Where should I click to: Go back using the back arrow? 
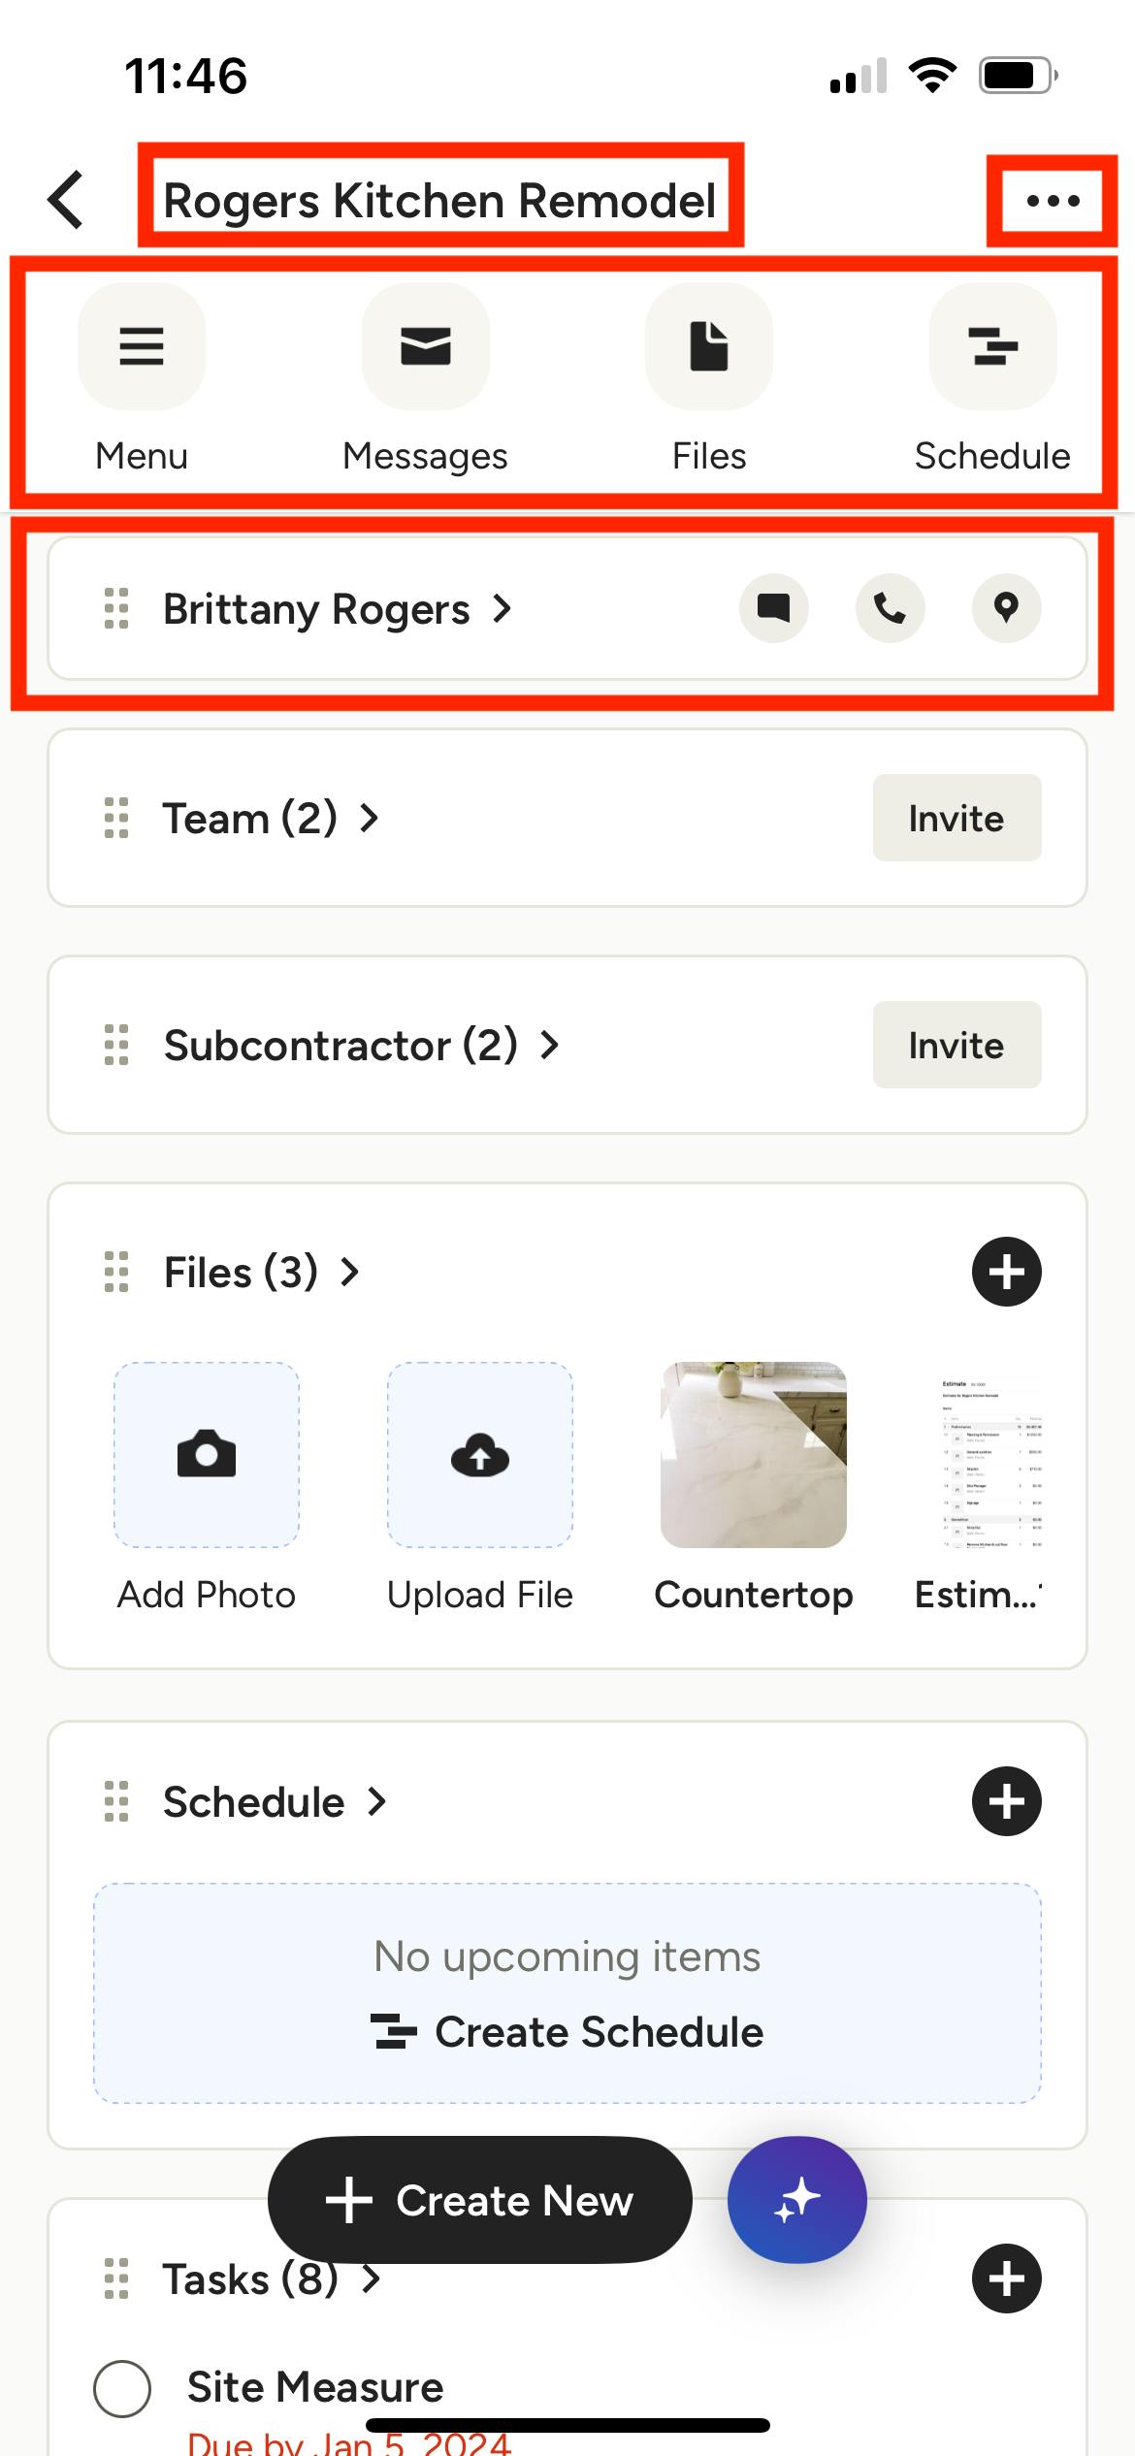coord(64,201)
